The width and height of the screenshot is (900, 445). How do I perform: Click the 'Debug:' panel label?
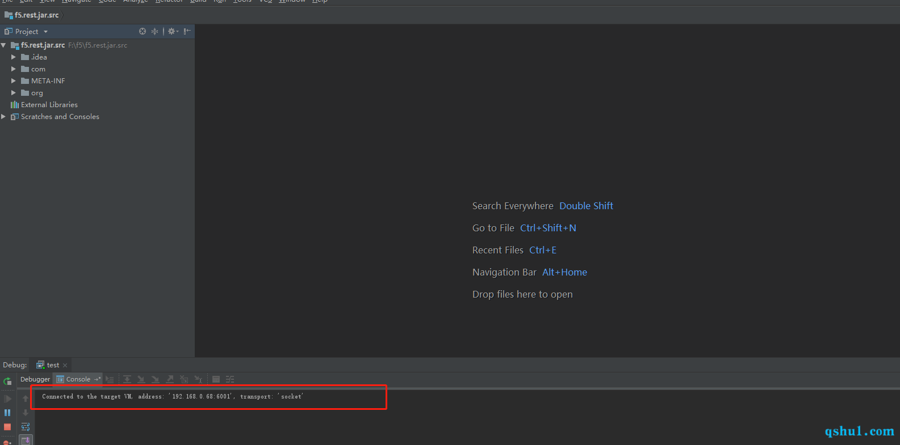point(15,365)
